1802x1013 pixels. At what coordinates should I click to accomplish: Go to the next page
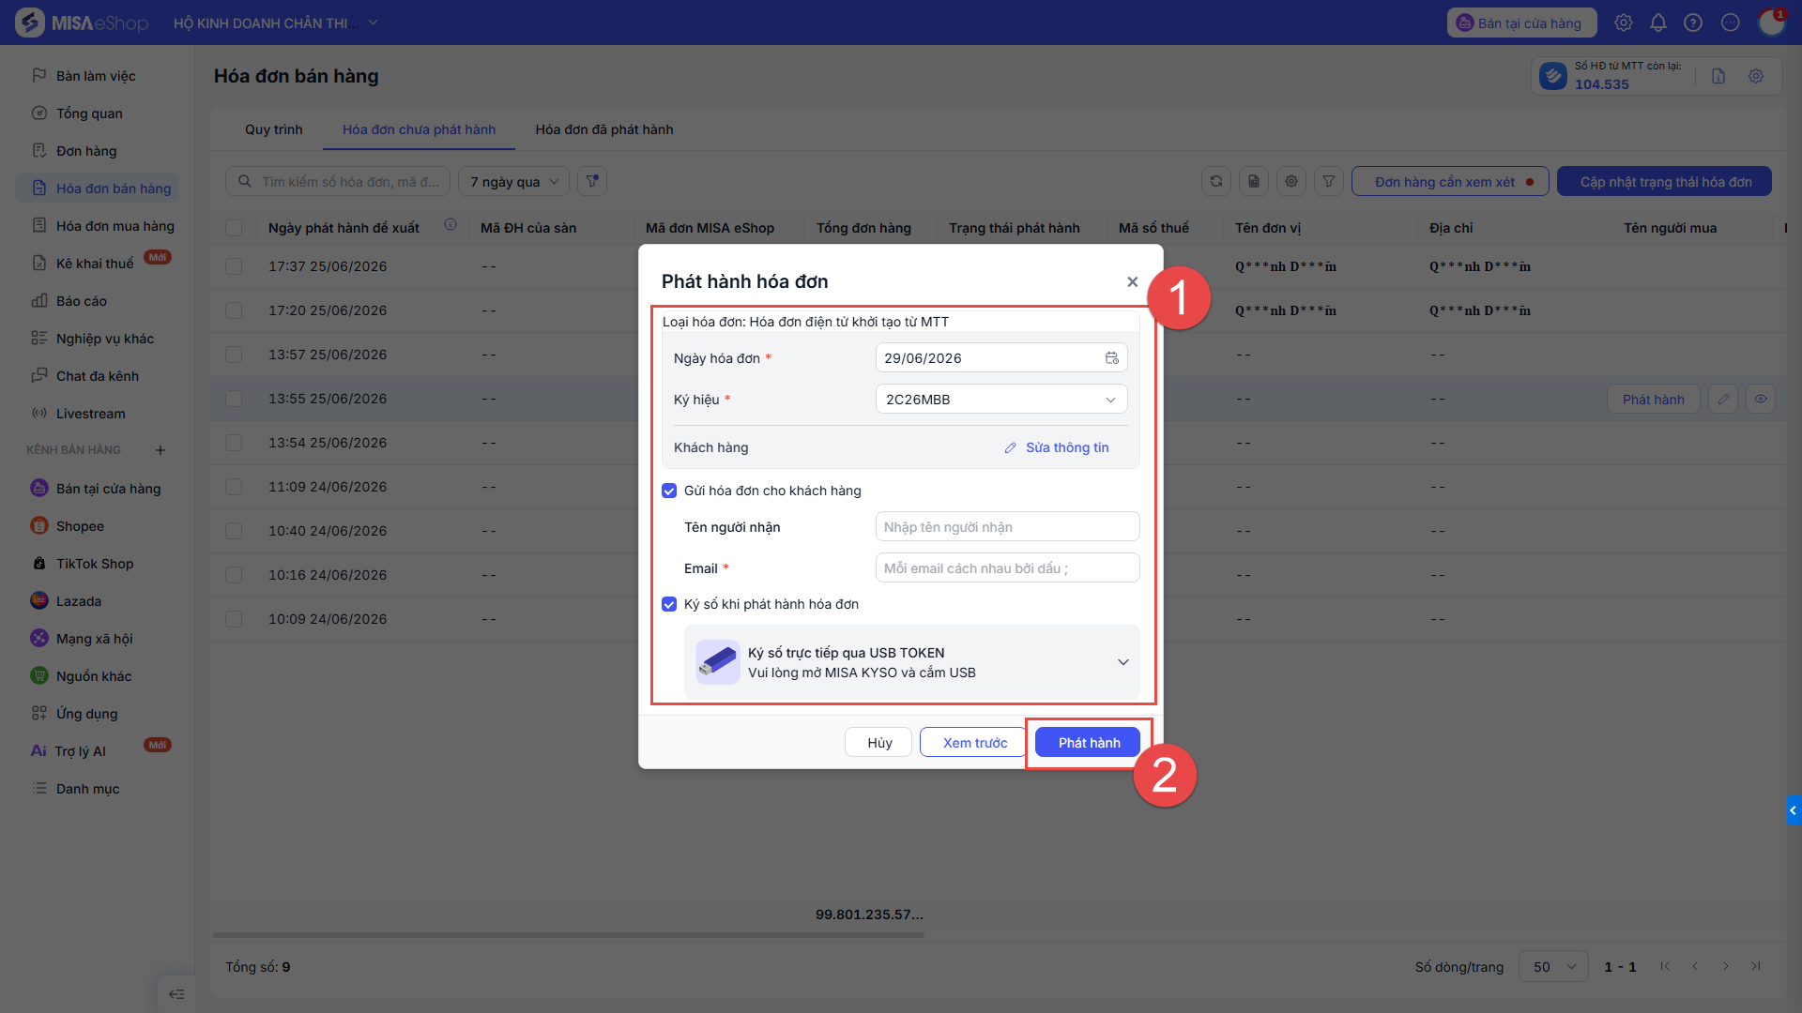point(1725,966)
